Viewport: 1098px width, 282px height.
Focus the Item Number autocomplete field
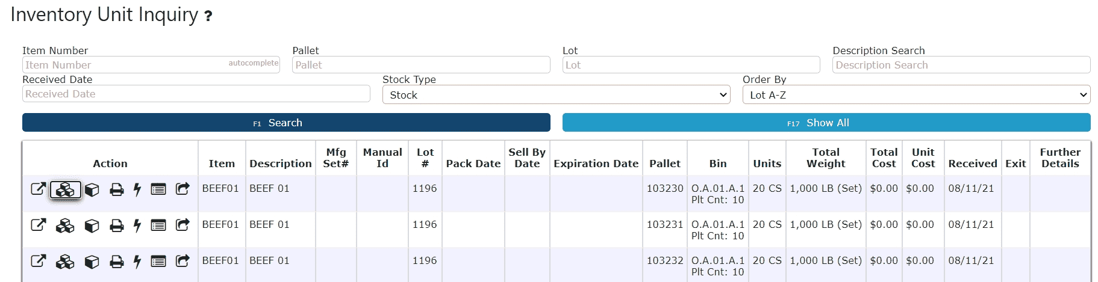point(151,65)
